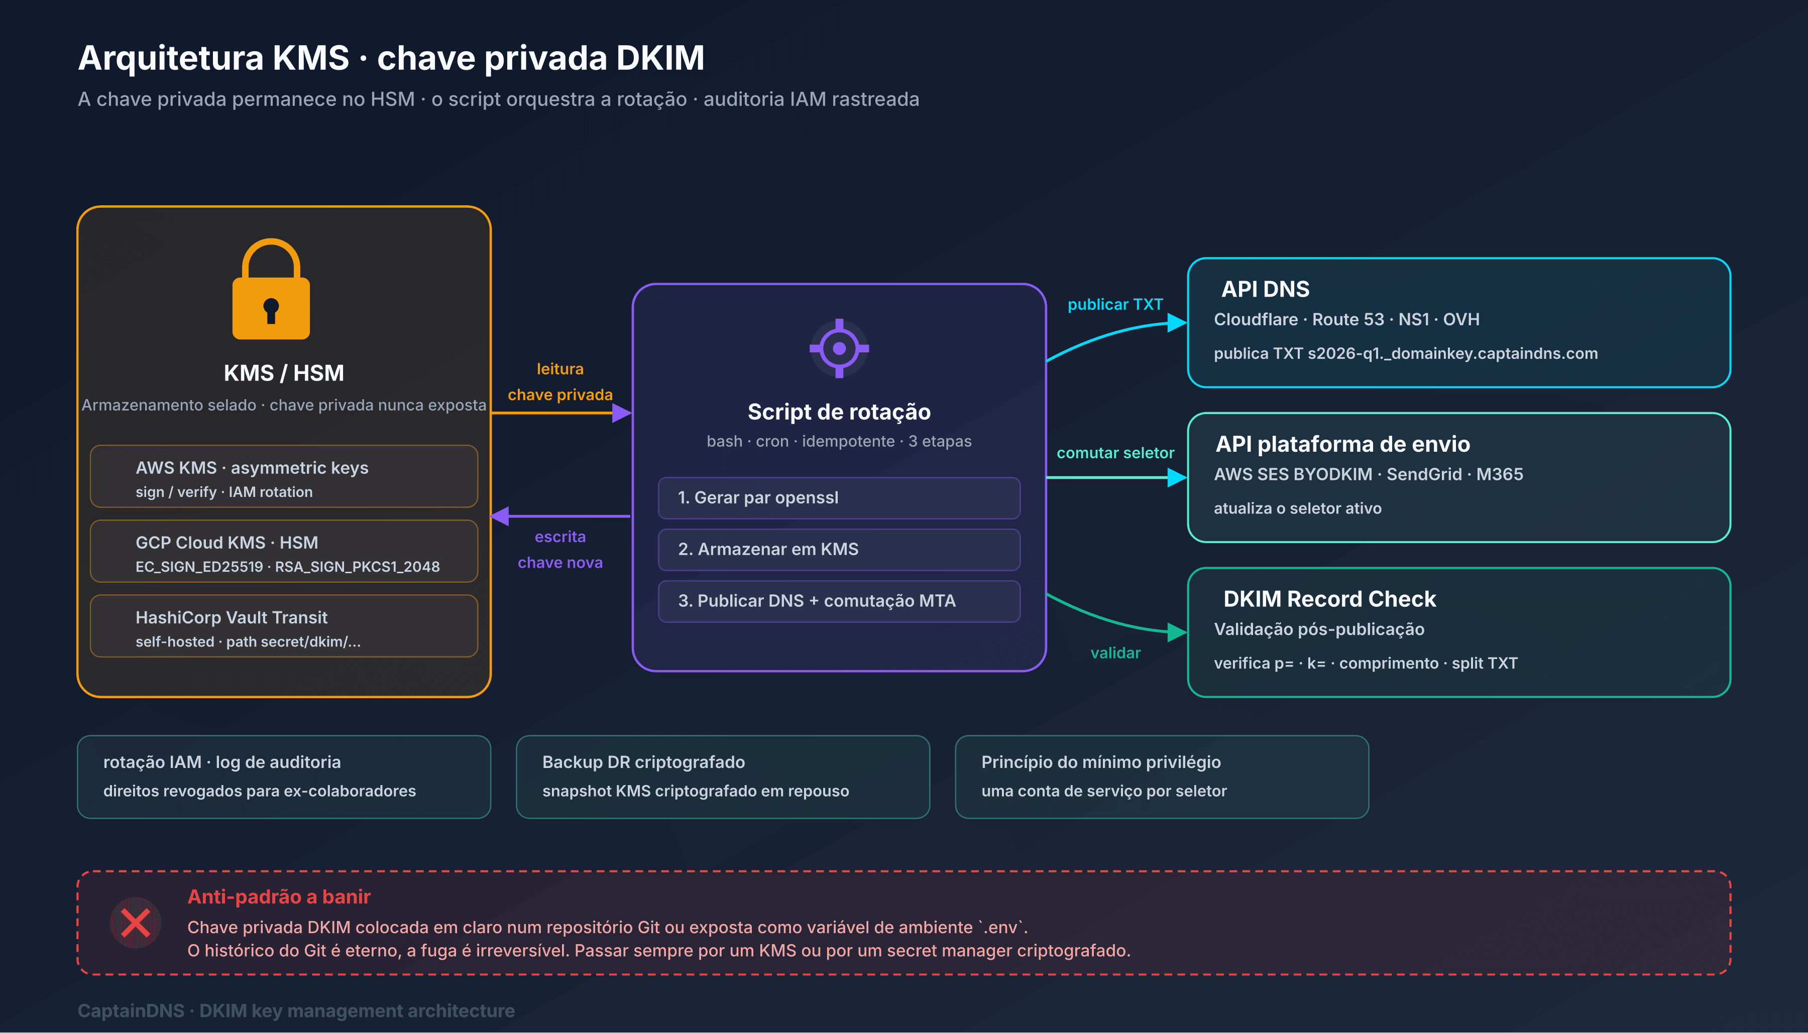Click the KMS / HSM heading

point(284,373)
